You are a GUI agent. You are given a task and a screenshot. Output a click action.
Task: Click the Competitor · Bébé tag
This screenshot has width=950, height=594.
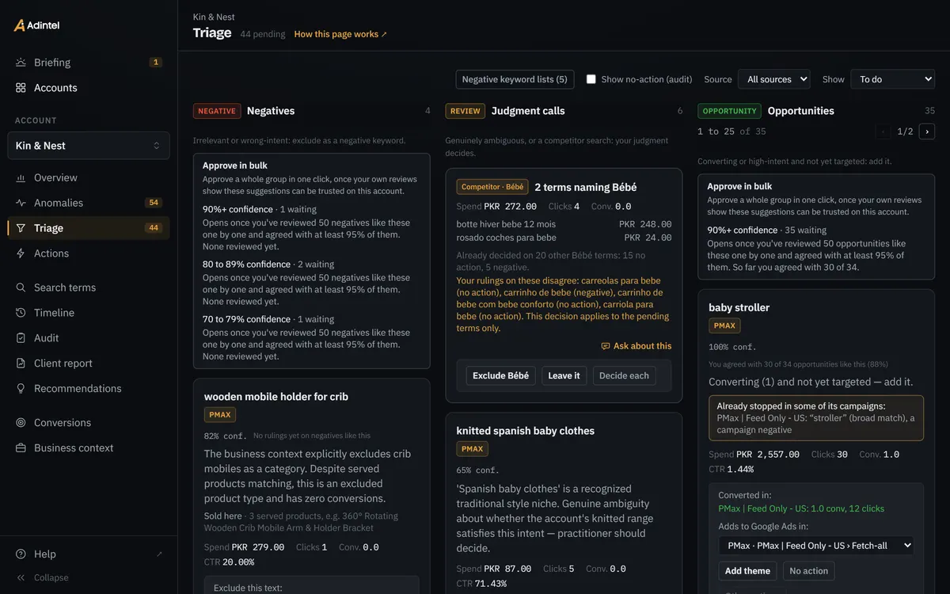tap(492, 187)
